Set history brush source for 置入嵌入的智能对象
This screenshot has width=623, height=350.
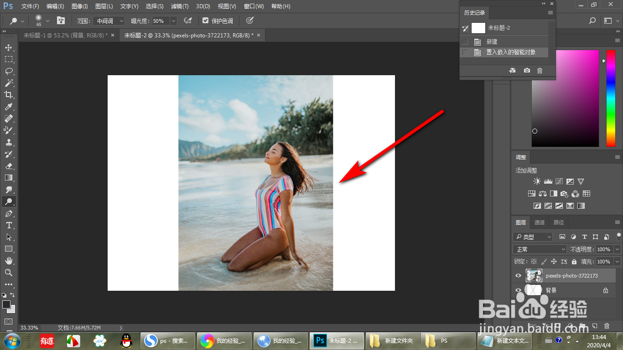click(x=465, y=52)
